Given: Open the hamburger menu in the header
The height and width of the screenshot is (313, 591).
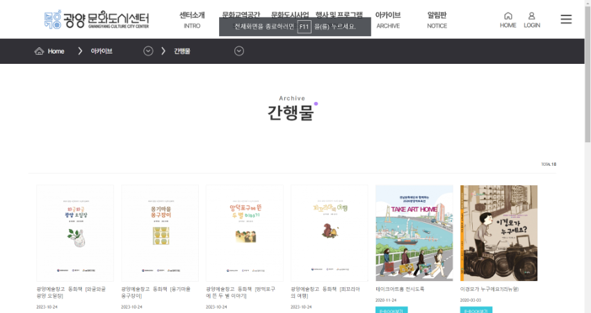Looking at the screenshot, I should [566, 19].
